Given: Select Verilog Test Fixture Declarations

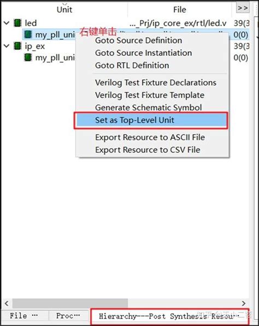Looking at the screenshot, I should point(156,83).
